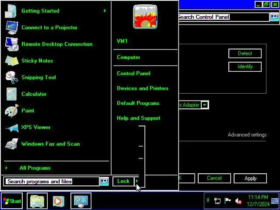The height and width of the screenshot is (210, 280).
Task: Open the Snipping Tool
Action: (38, 77)
